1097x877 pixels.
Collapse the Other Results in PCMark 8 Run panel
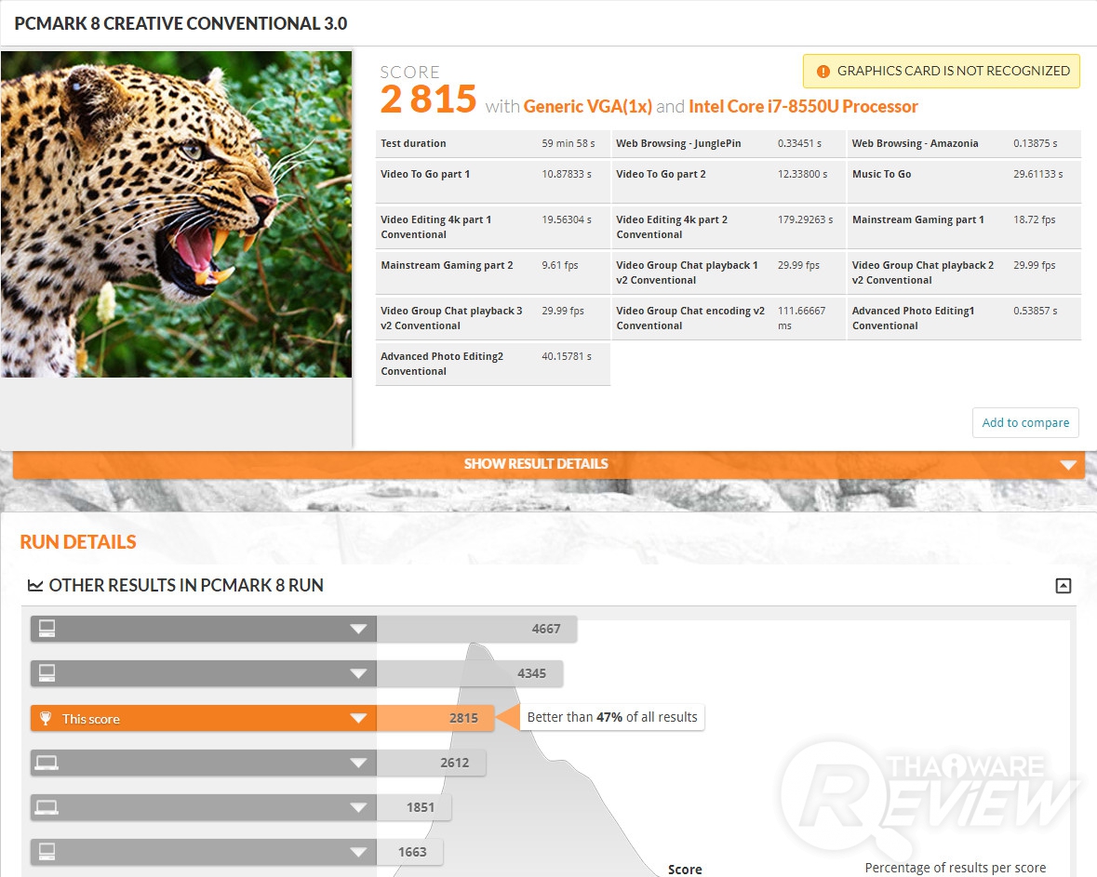tap(1063, 585)
